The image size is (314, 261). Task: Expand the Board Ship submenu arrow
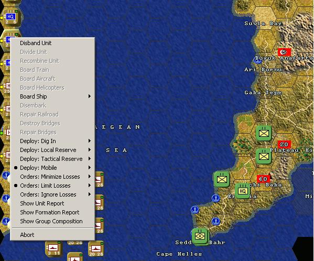(90, 96)
